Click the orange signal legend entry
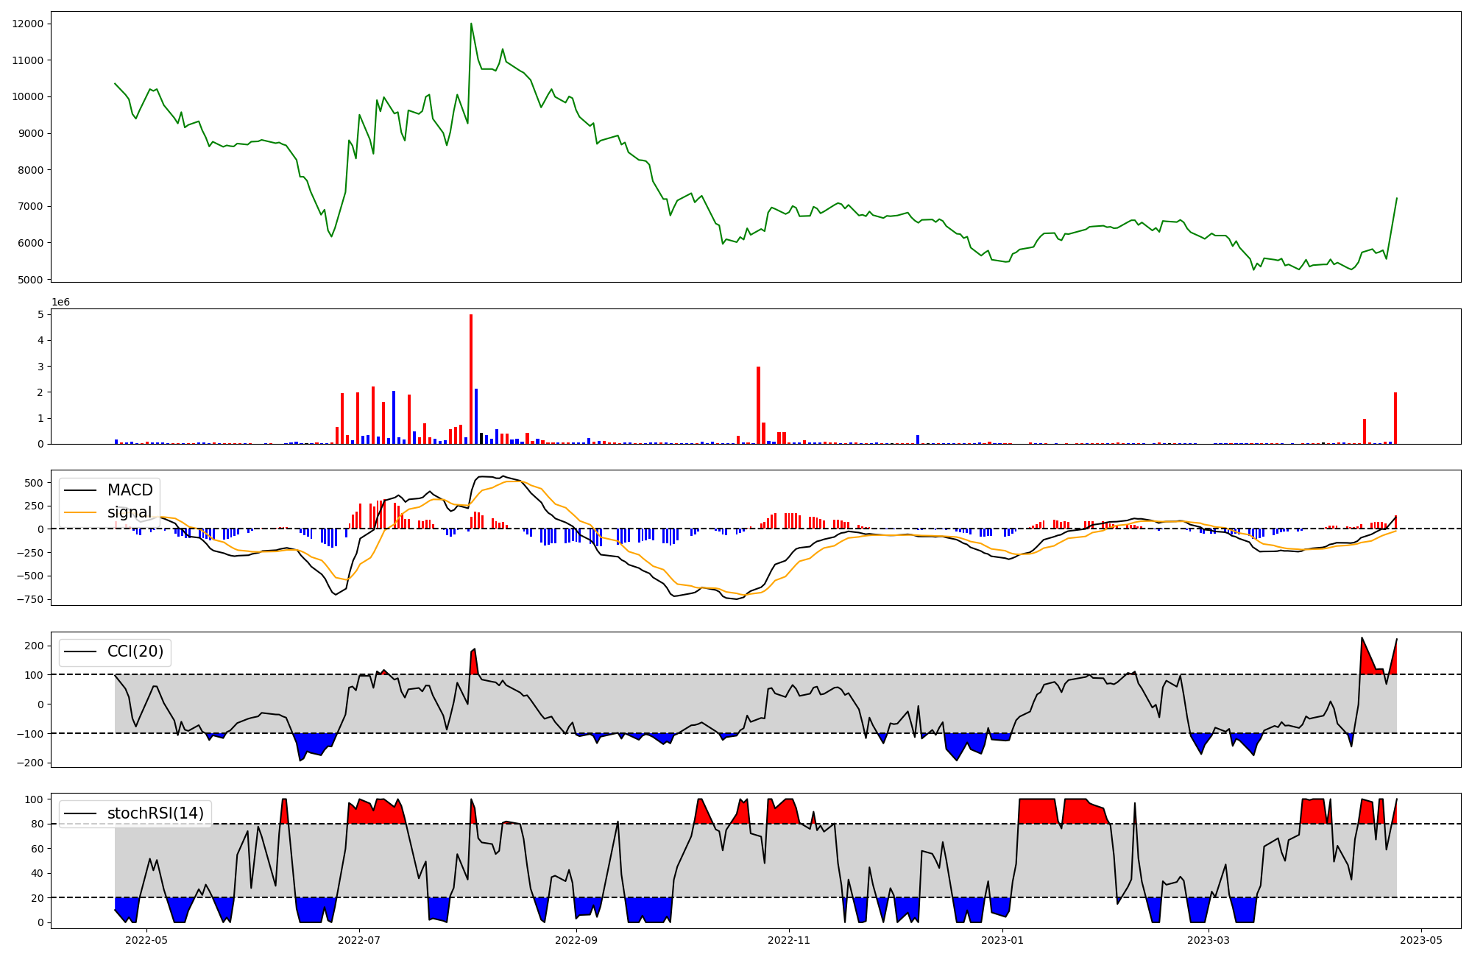 129,512
